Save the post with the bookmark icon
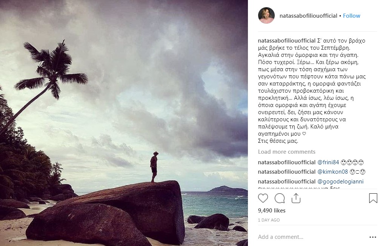 tap(373, 198)
